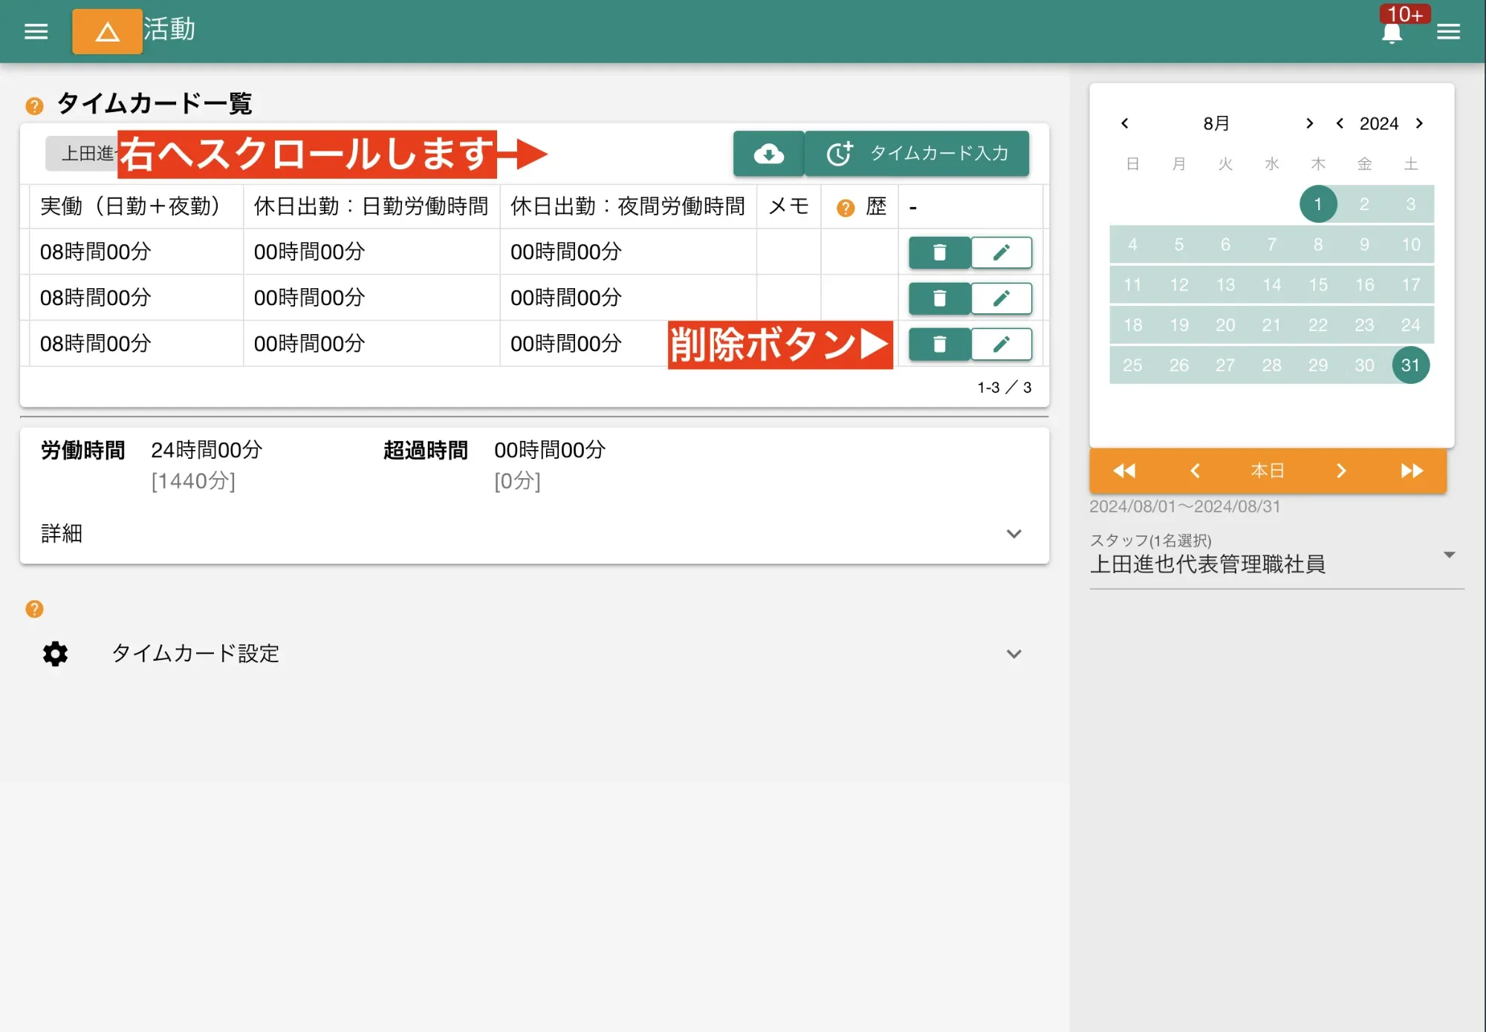
Task: Open the right-side hamburger menu
Action: [x=1449, y=31]
